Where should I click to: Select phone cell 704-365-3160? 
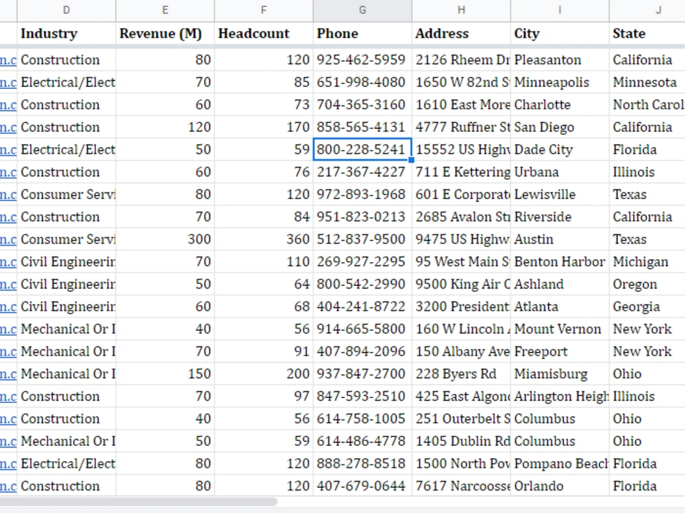362,105
